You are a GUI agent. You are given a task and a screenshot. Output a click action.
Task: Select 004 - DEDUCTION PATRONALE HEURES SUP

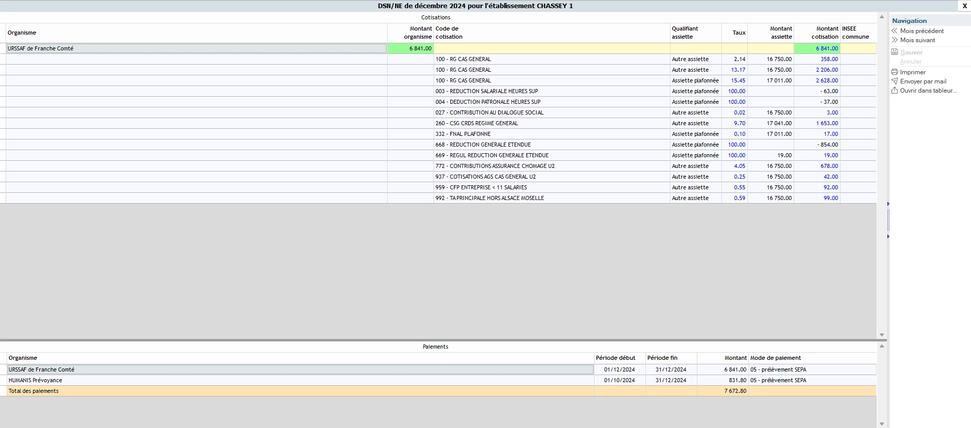552,102
